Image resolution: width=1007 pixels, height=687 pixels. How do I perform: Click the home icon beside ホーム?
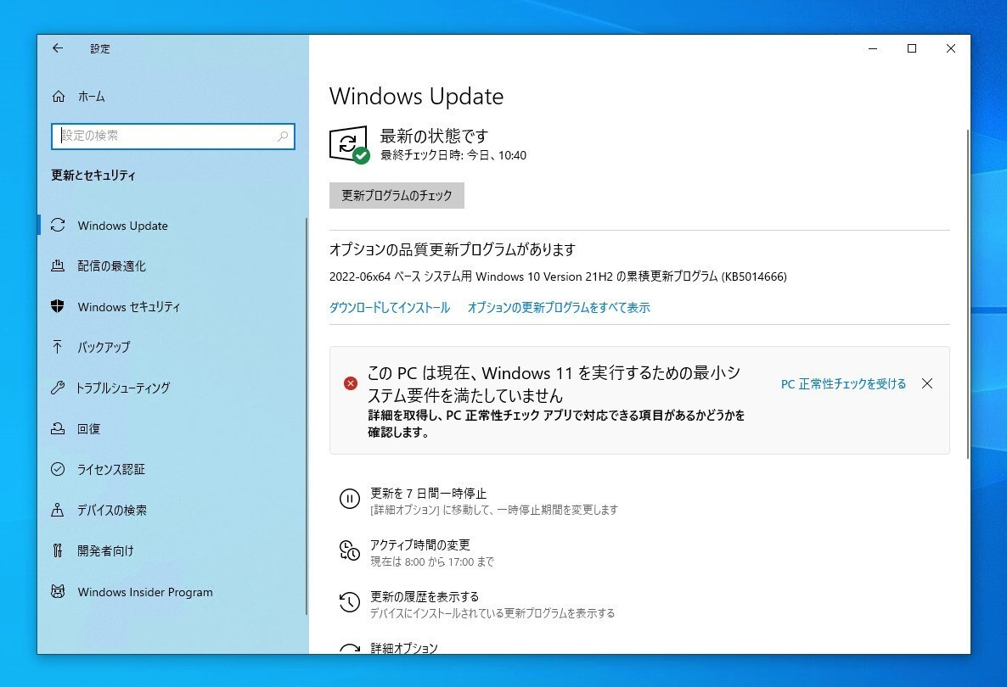(59, 96)
